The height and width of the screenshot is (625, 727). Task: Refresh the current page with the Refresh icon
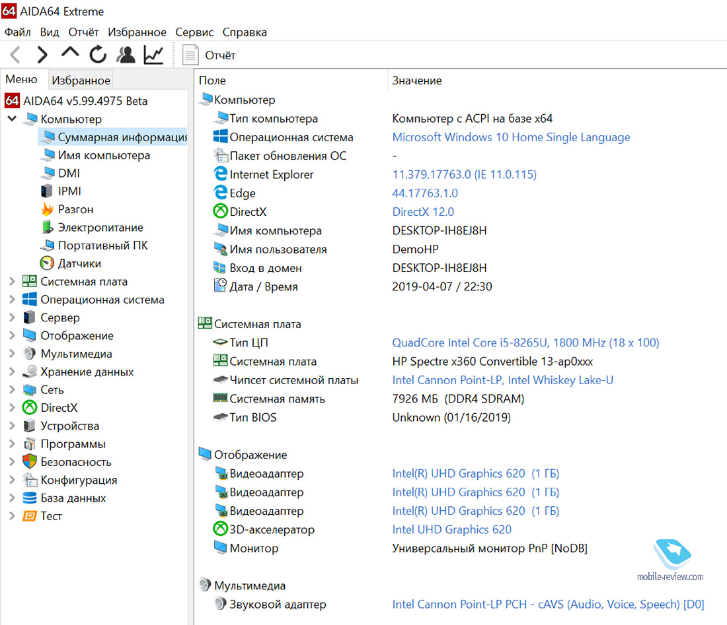98,55
